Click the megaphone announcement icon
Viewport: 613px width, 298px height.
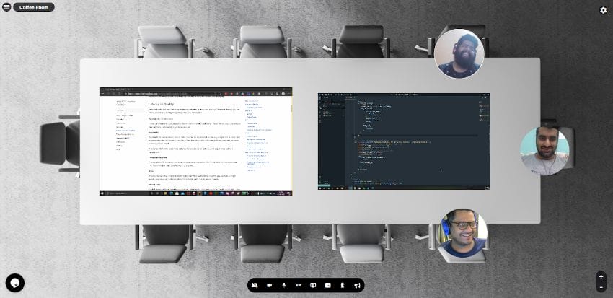[x=356, y=286]
